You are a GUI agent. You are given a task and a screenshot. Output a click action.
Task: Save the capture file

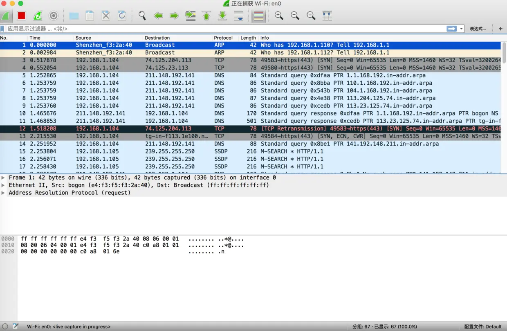pos(90,16)
